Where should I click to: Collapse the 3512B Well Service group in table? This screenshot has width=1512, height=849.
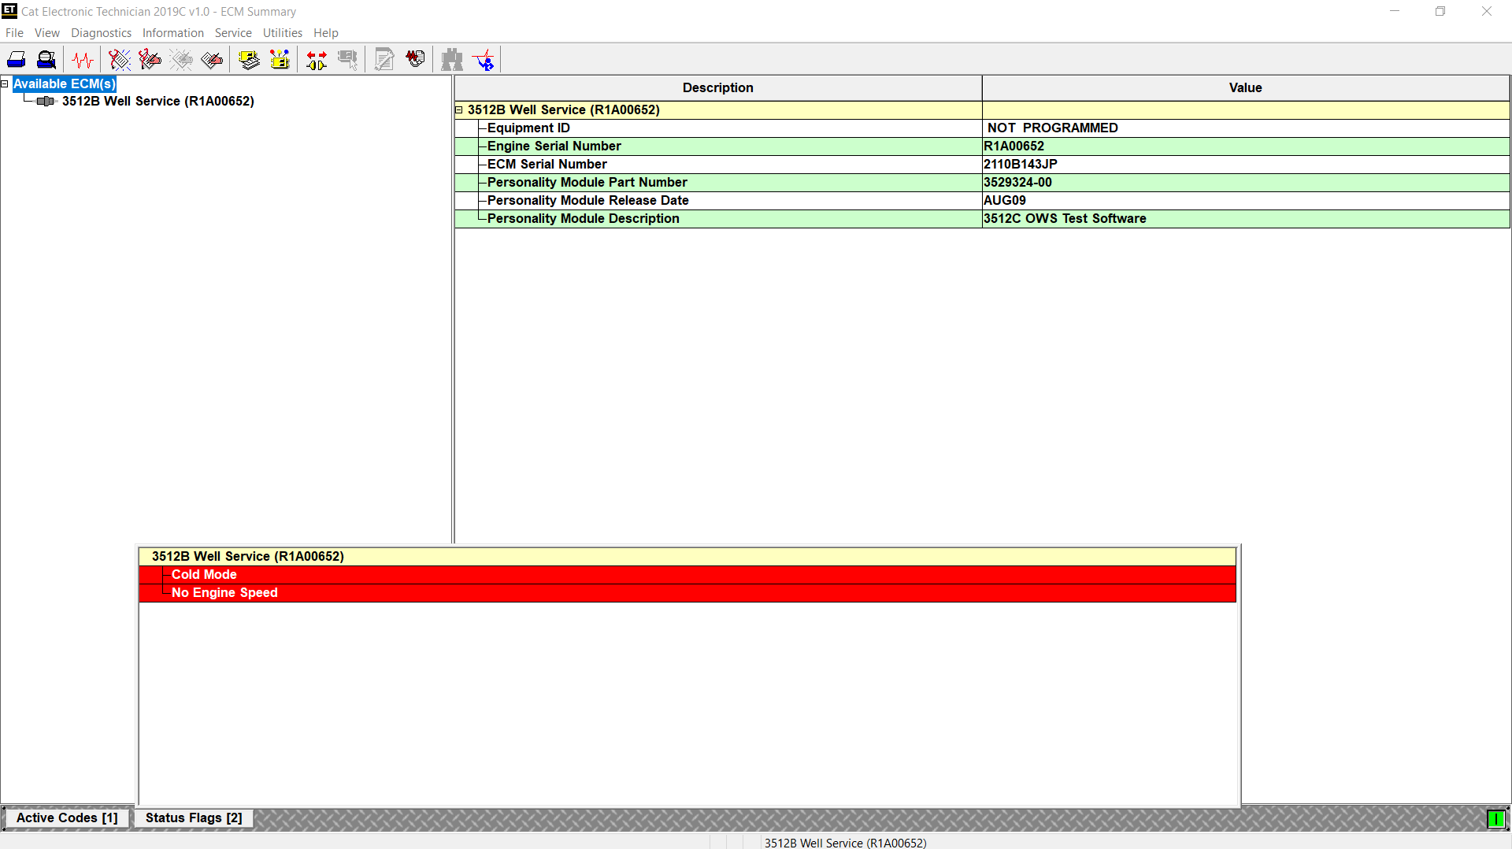tap(459, 110)
